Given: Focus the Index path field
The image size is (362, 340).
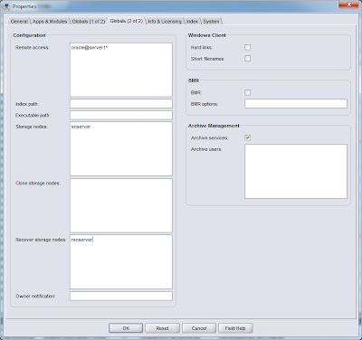Looking at the screenshot, I should point(121,104).
